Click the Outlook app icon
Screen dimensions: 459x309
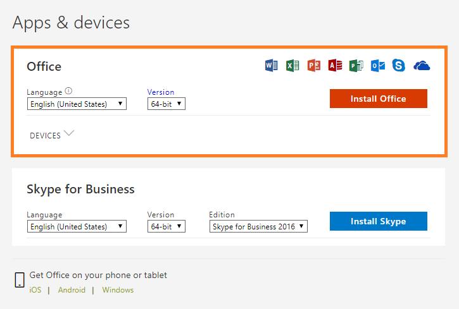click(x=377, y=66)
